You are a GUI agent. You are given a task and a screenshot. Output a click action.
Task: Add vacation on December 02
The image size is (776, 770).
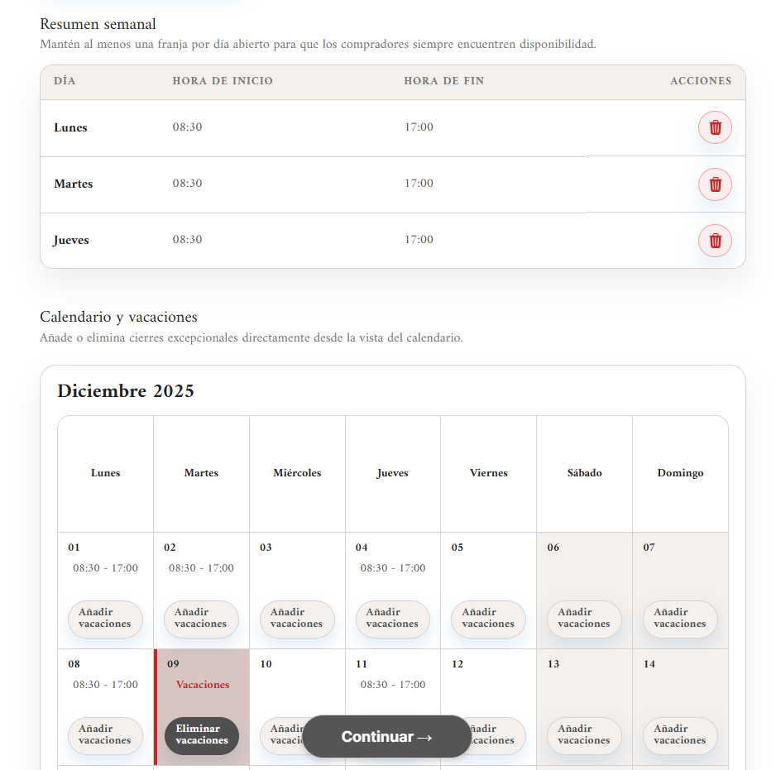click(201, 619)
